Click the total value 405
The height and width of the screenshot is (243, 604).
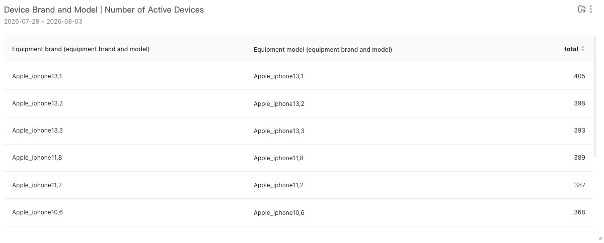click(x=579, y=76)
